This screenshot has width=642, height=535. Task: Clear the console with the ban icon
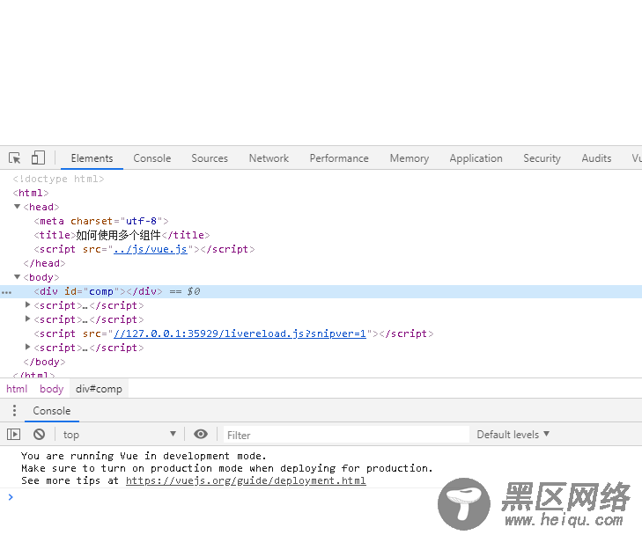click(x=40, y=435)
